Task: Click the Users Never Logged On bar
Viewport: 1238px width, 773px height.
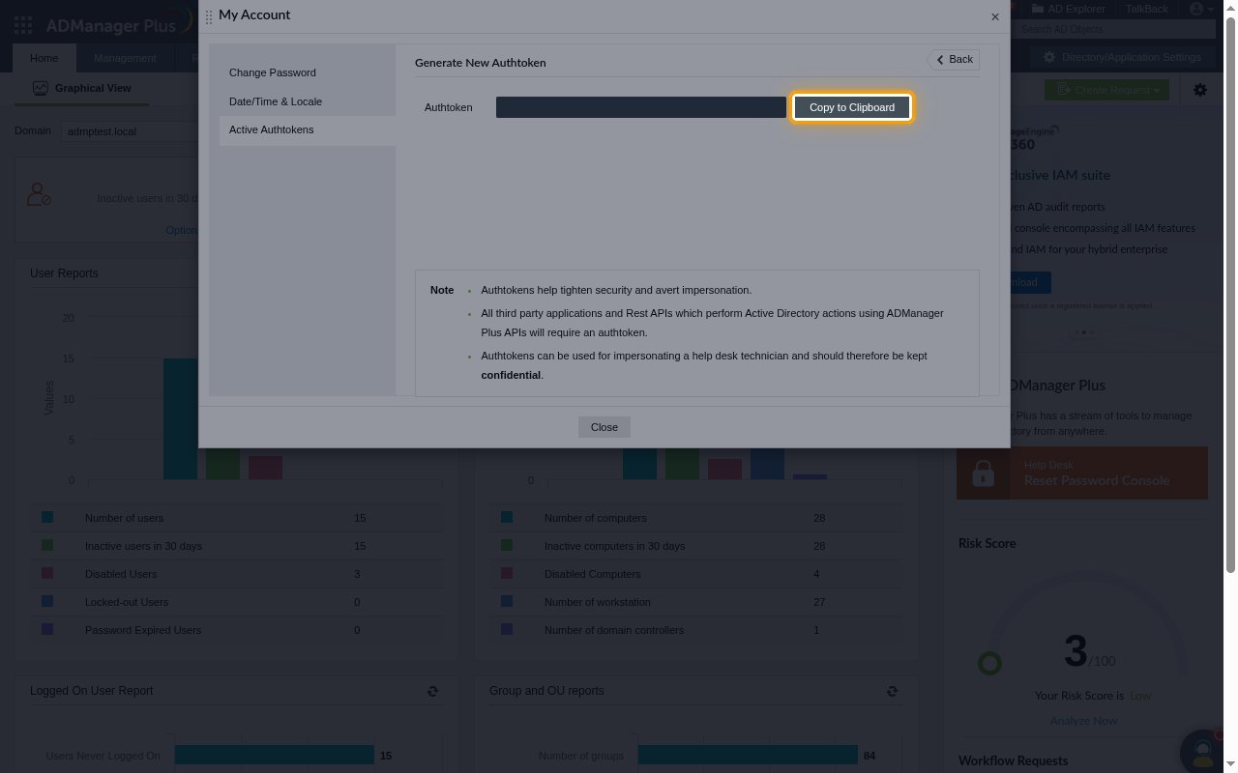Action: [275, 756]
